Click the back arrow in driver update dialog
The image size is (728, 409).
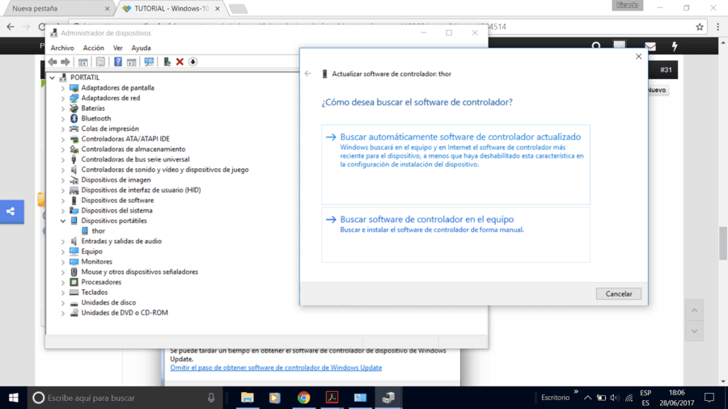308,74
